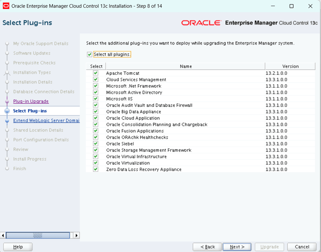Deselect the Oracle Siebel plug-in checkbox
This screenshot has height=252, width=321.
96,144
